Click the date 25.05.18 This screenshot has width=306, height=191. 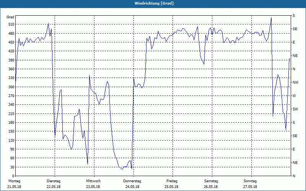(x=171, y=187)
